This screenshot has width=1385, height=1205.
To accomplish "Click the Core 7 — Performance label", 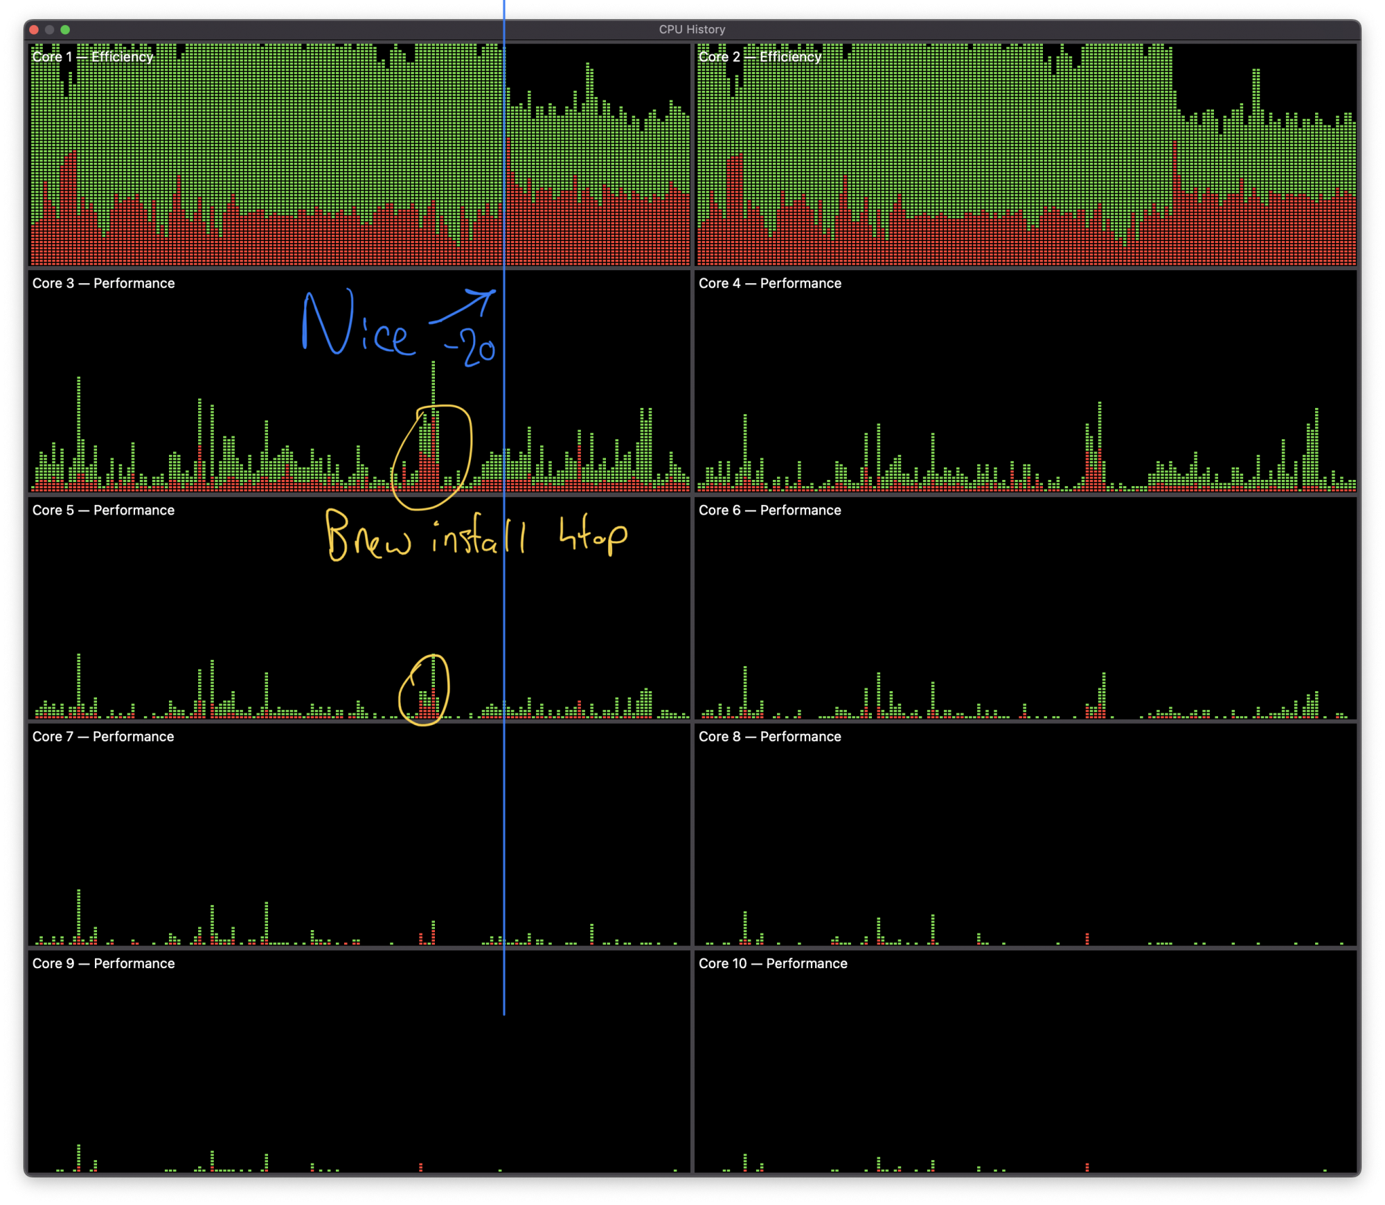I will click(103, 736).
